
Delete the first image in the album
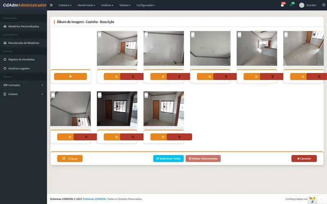[x=132, y=77]
